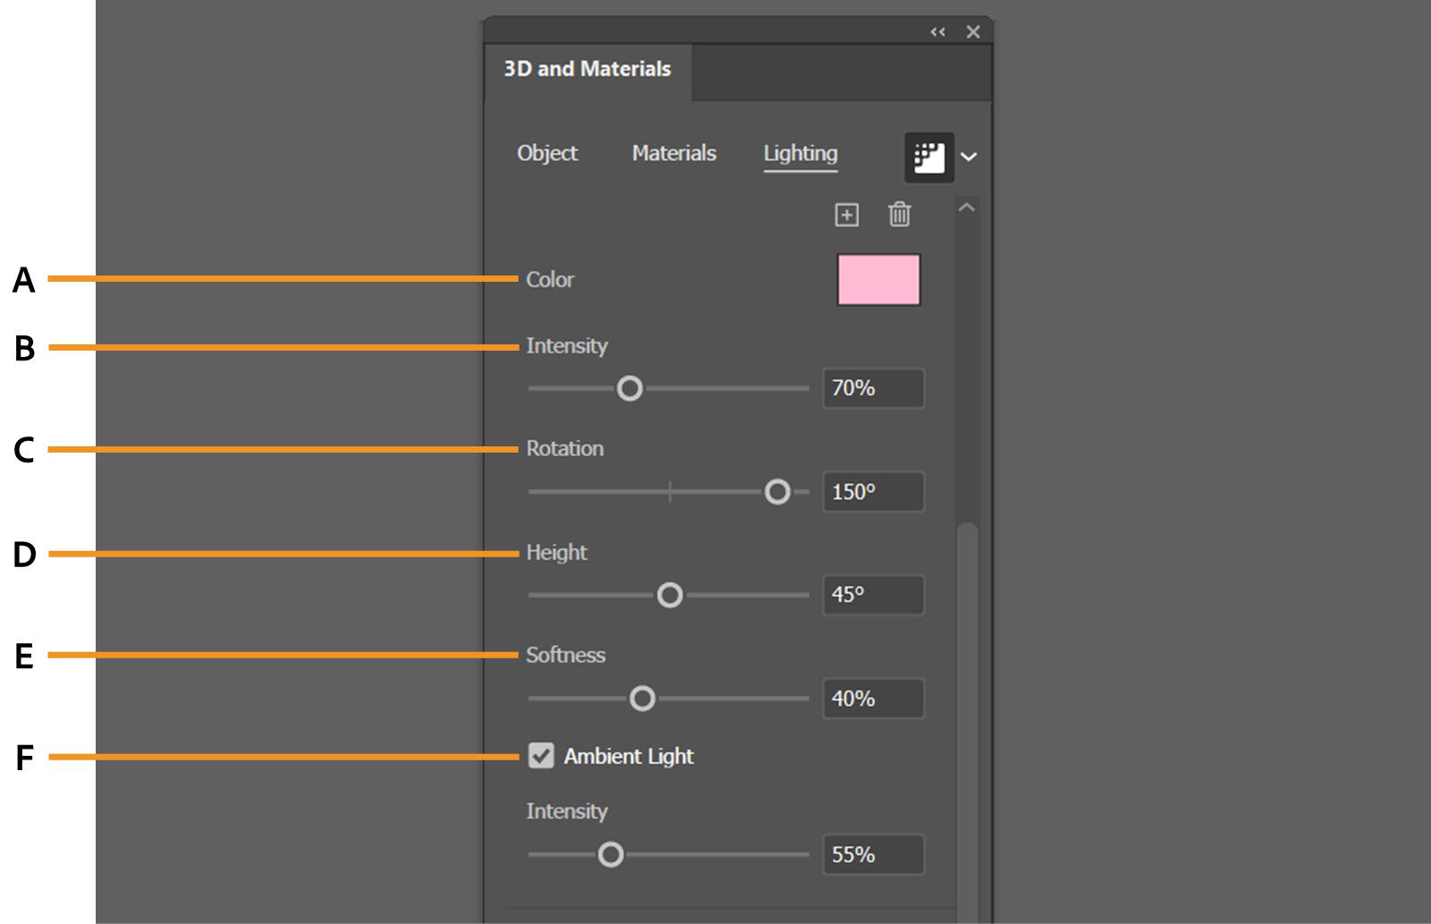
Task: Click the Rotation slider handle
Action: click(x=779, y=491)
